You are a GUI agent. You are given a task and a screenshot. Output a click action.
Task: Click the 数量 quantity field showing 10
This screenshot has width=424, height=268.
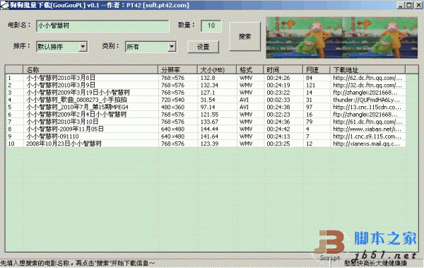[211, 26]
